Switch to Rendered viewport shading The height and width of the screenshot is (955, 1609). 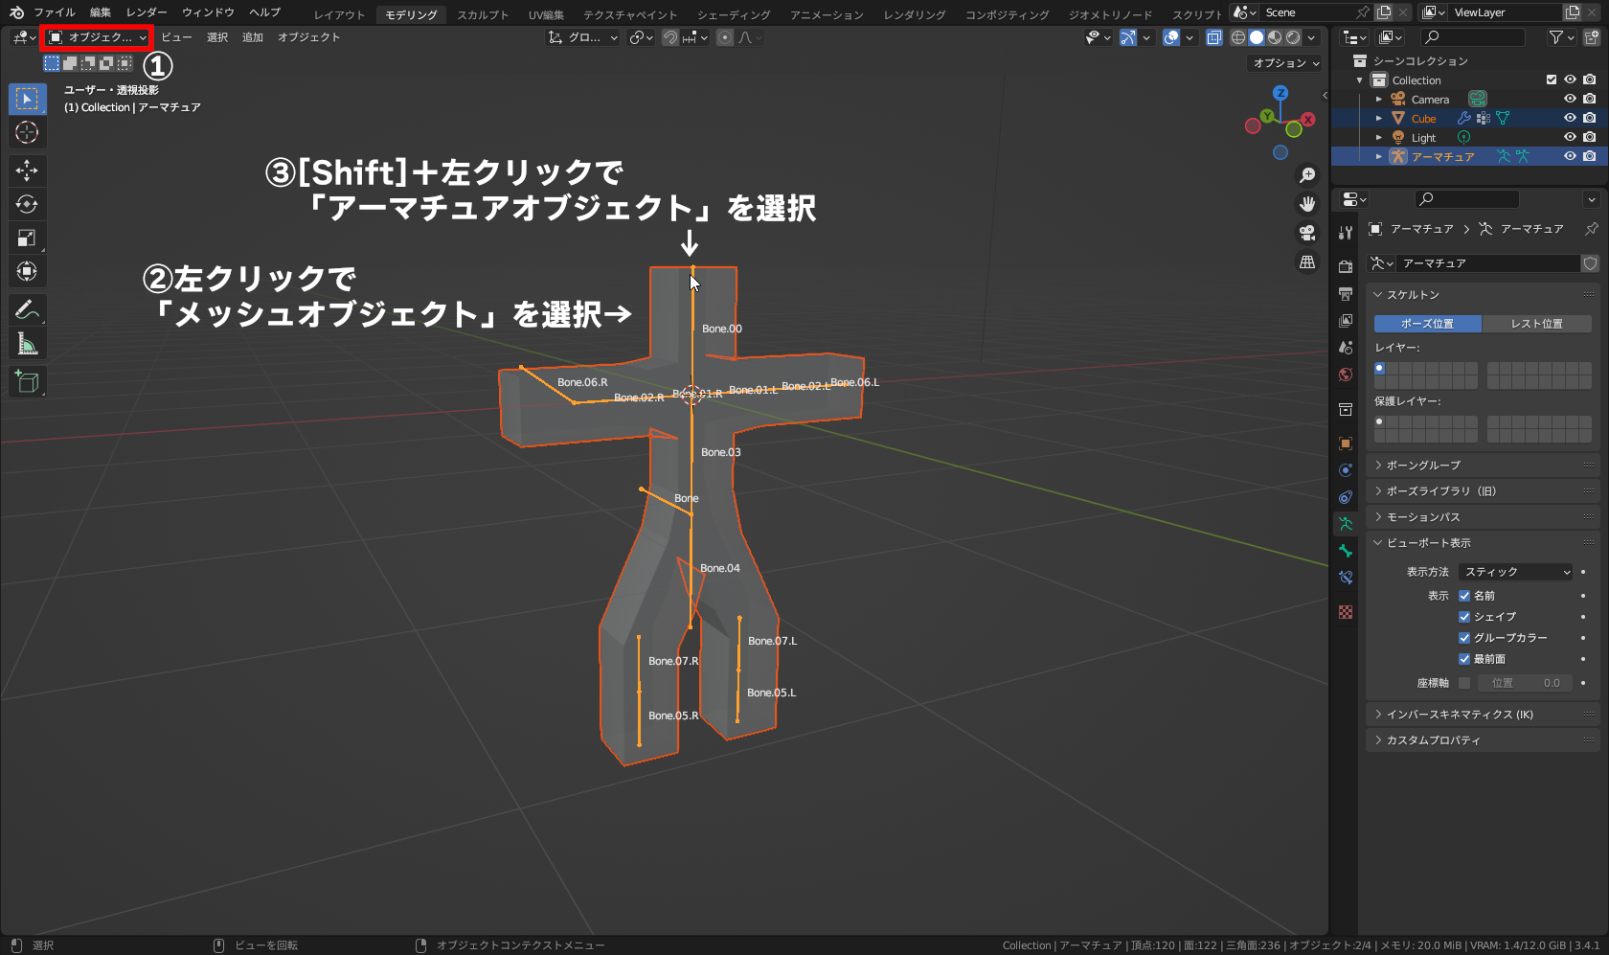pos(1295,37)
